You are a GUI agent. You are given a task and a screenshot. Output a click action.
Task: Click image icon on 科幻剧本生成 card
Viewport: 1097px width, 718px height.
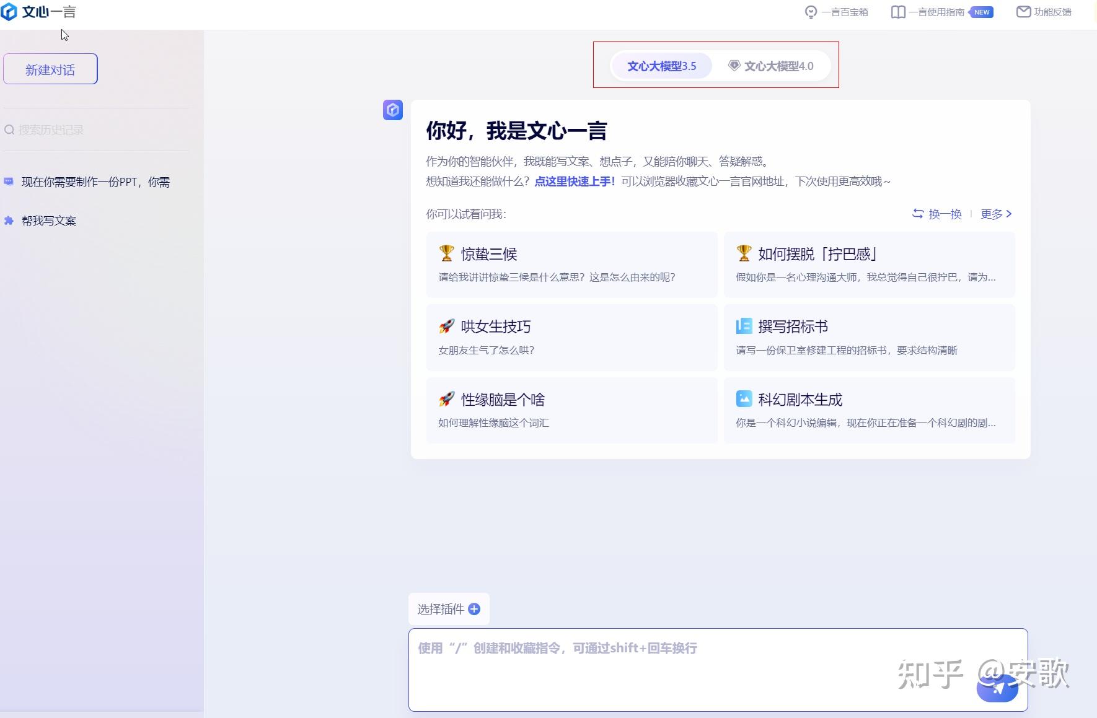point(744,398)
